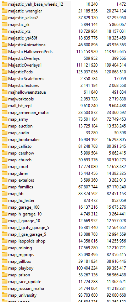Select the map_fix_lester folder name
Viewport: 128px width, 302px height.
coord(21,201)
